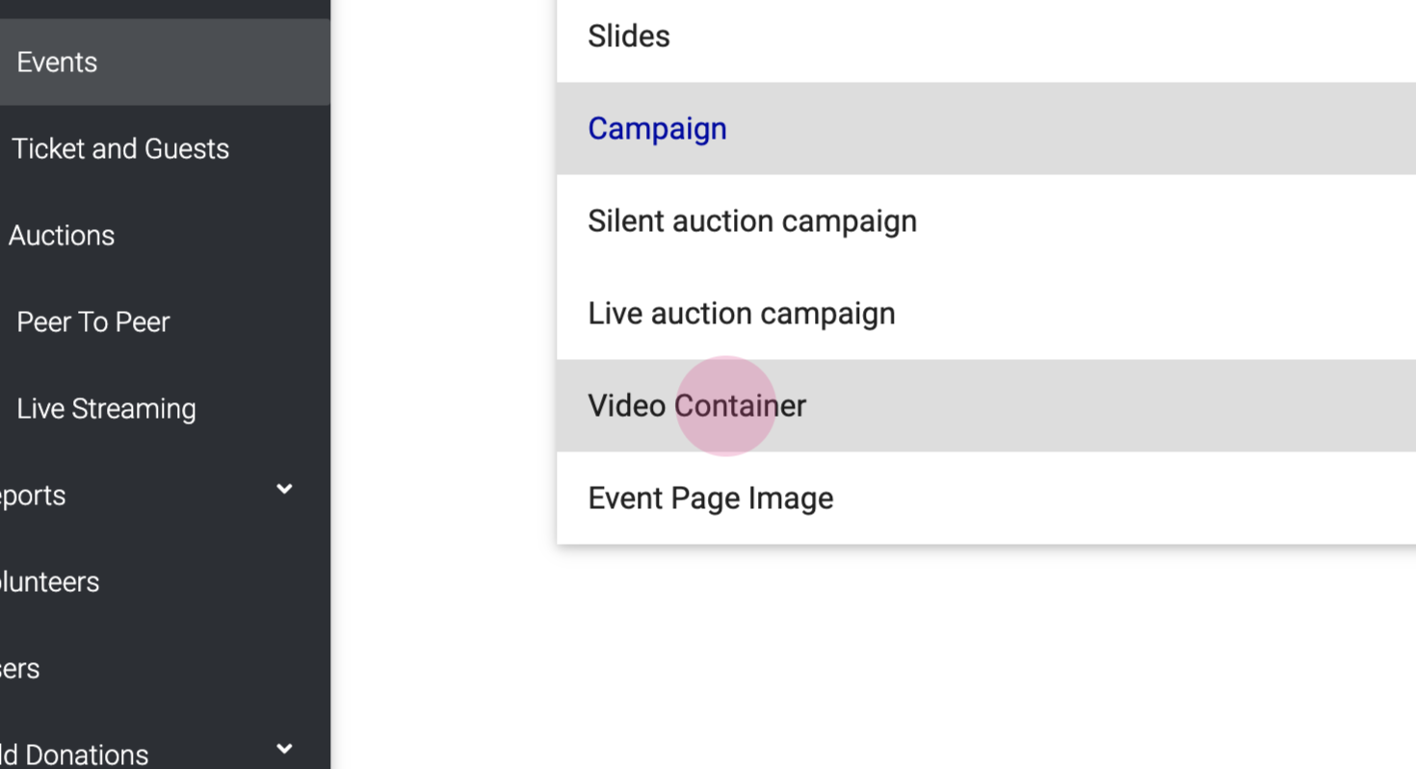
Task: Expand the Donations chevron arrow
Action: tap(284, 749)
